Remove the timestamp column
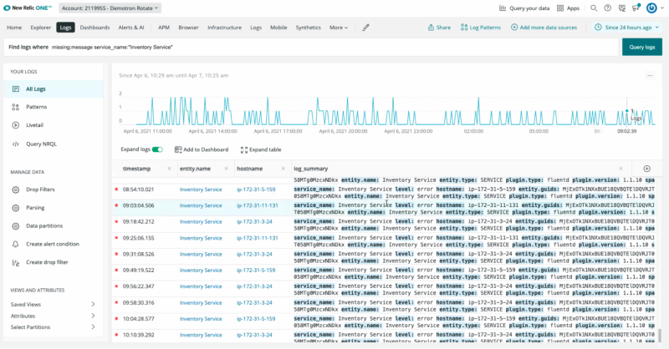Viewport: 669px width, 349px height. (x=170, y=169)
